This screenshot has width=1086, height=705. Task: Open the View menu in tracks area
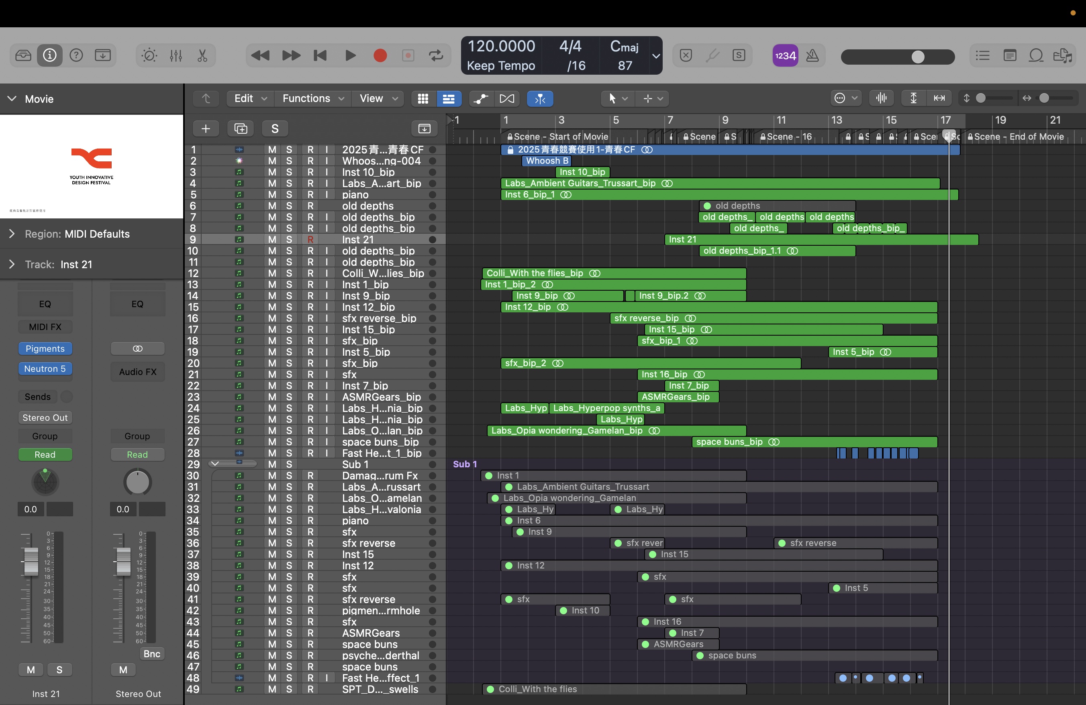point(378,98)
